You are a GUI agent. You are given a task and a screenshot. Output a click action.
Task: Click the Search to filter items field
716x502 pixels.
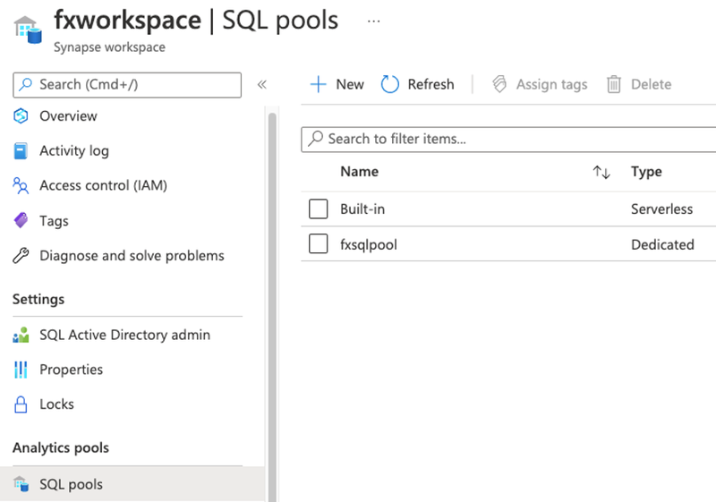[508, 140]
